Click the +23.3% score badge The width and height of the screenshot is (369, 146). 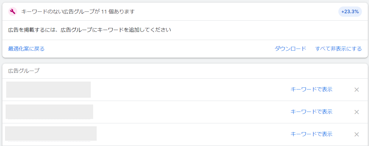click(350, 12)
